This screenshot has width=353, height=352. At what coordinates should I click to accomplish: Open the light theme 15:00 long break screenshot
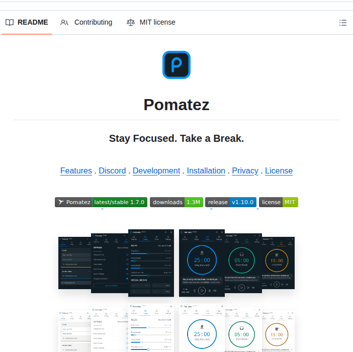pyautogui.click(x=278, y=331)
